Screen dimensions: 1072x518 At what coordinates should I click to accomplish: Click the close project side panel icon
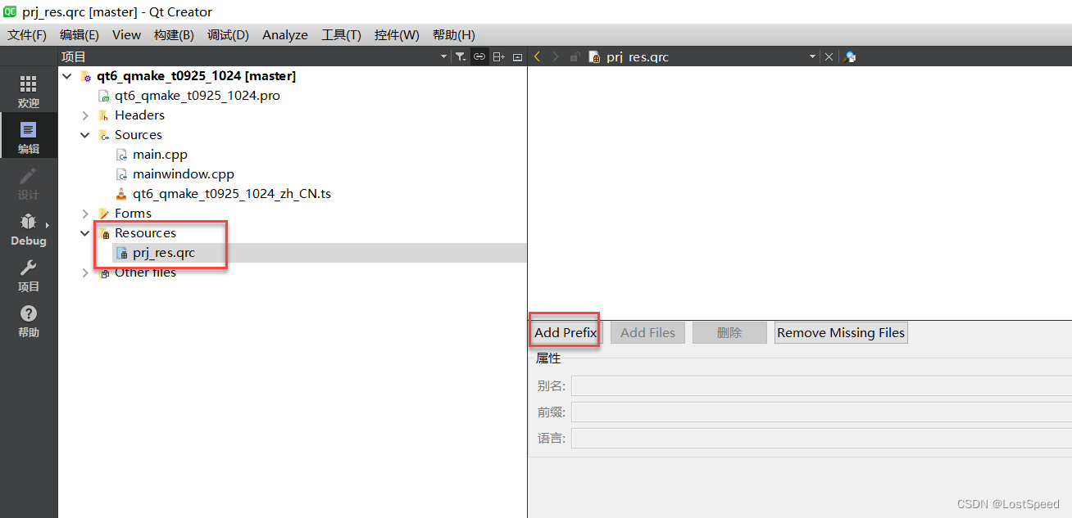[x=517, y=56]
